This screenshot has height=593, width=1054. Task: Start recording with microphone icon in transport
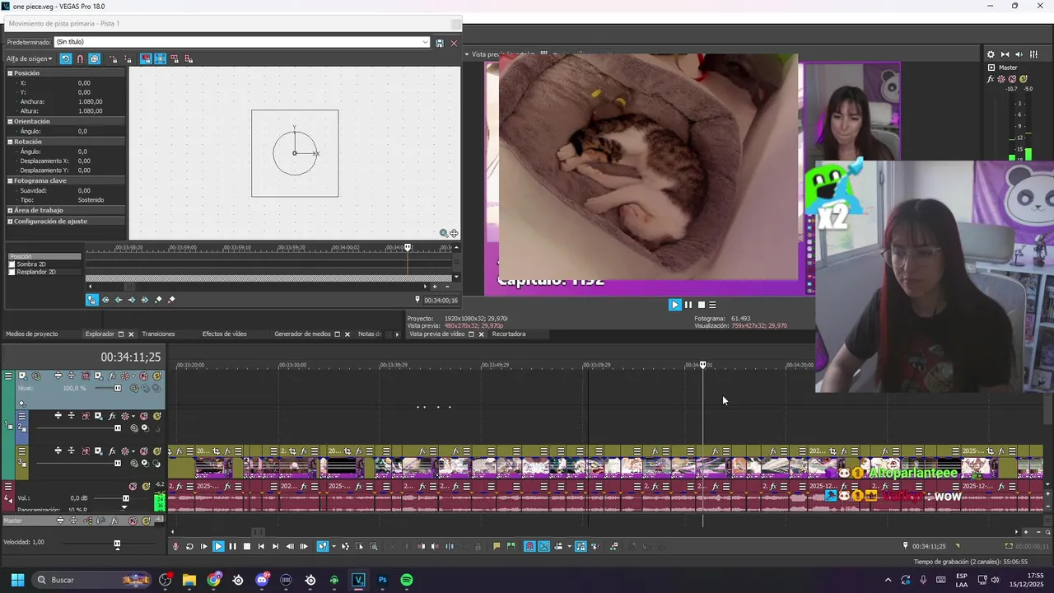tap(175, 546)
